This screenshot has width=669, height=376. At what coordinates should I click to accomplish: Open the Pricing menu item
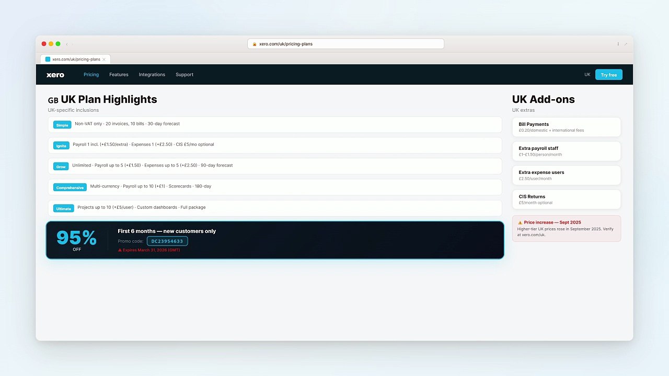pyautogui.click(x=91, y=75)
